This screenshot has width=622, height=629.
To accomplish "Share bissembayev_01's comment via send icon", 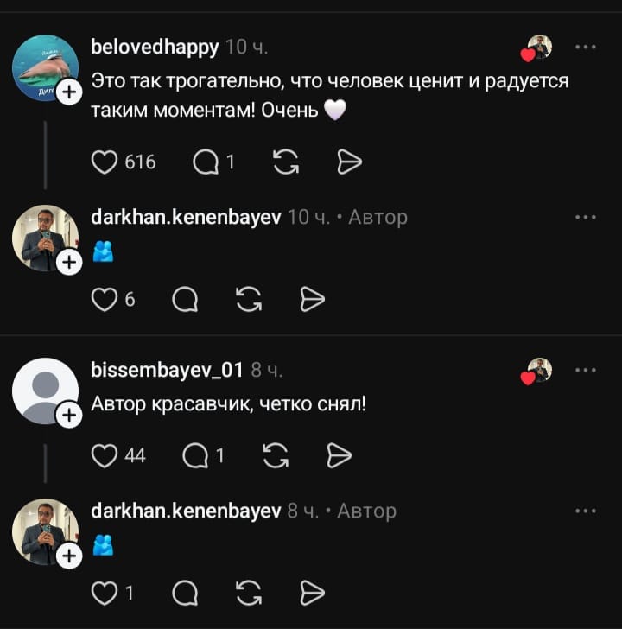I will click(339, 455).
